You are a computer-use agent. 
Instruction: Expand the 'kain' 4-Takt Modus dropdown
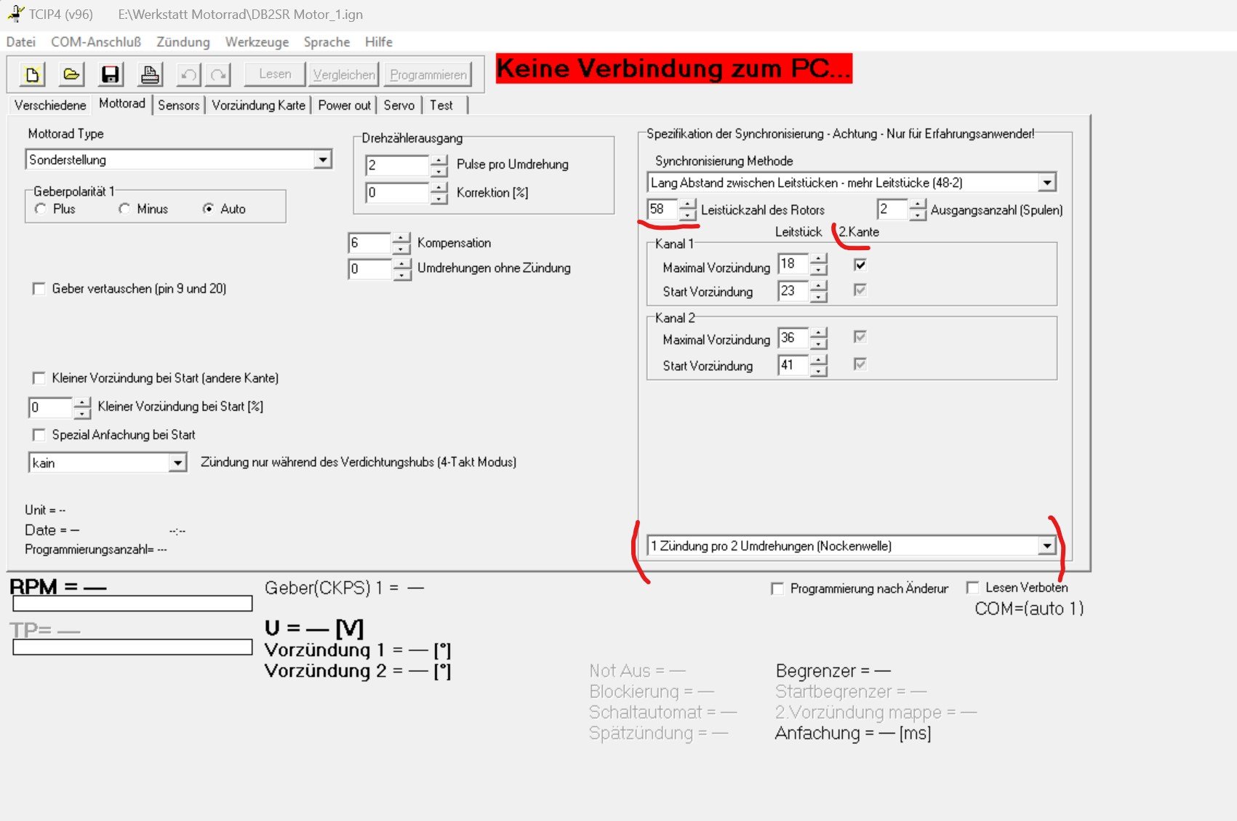tap(177, 462)
